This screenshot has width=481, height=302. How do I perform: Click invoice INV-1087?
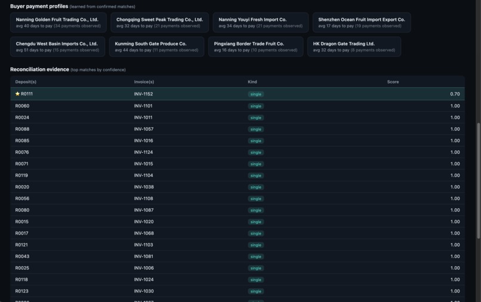tap(144, 210)
